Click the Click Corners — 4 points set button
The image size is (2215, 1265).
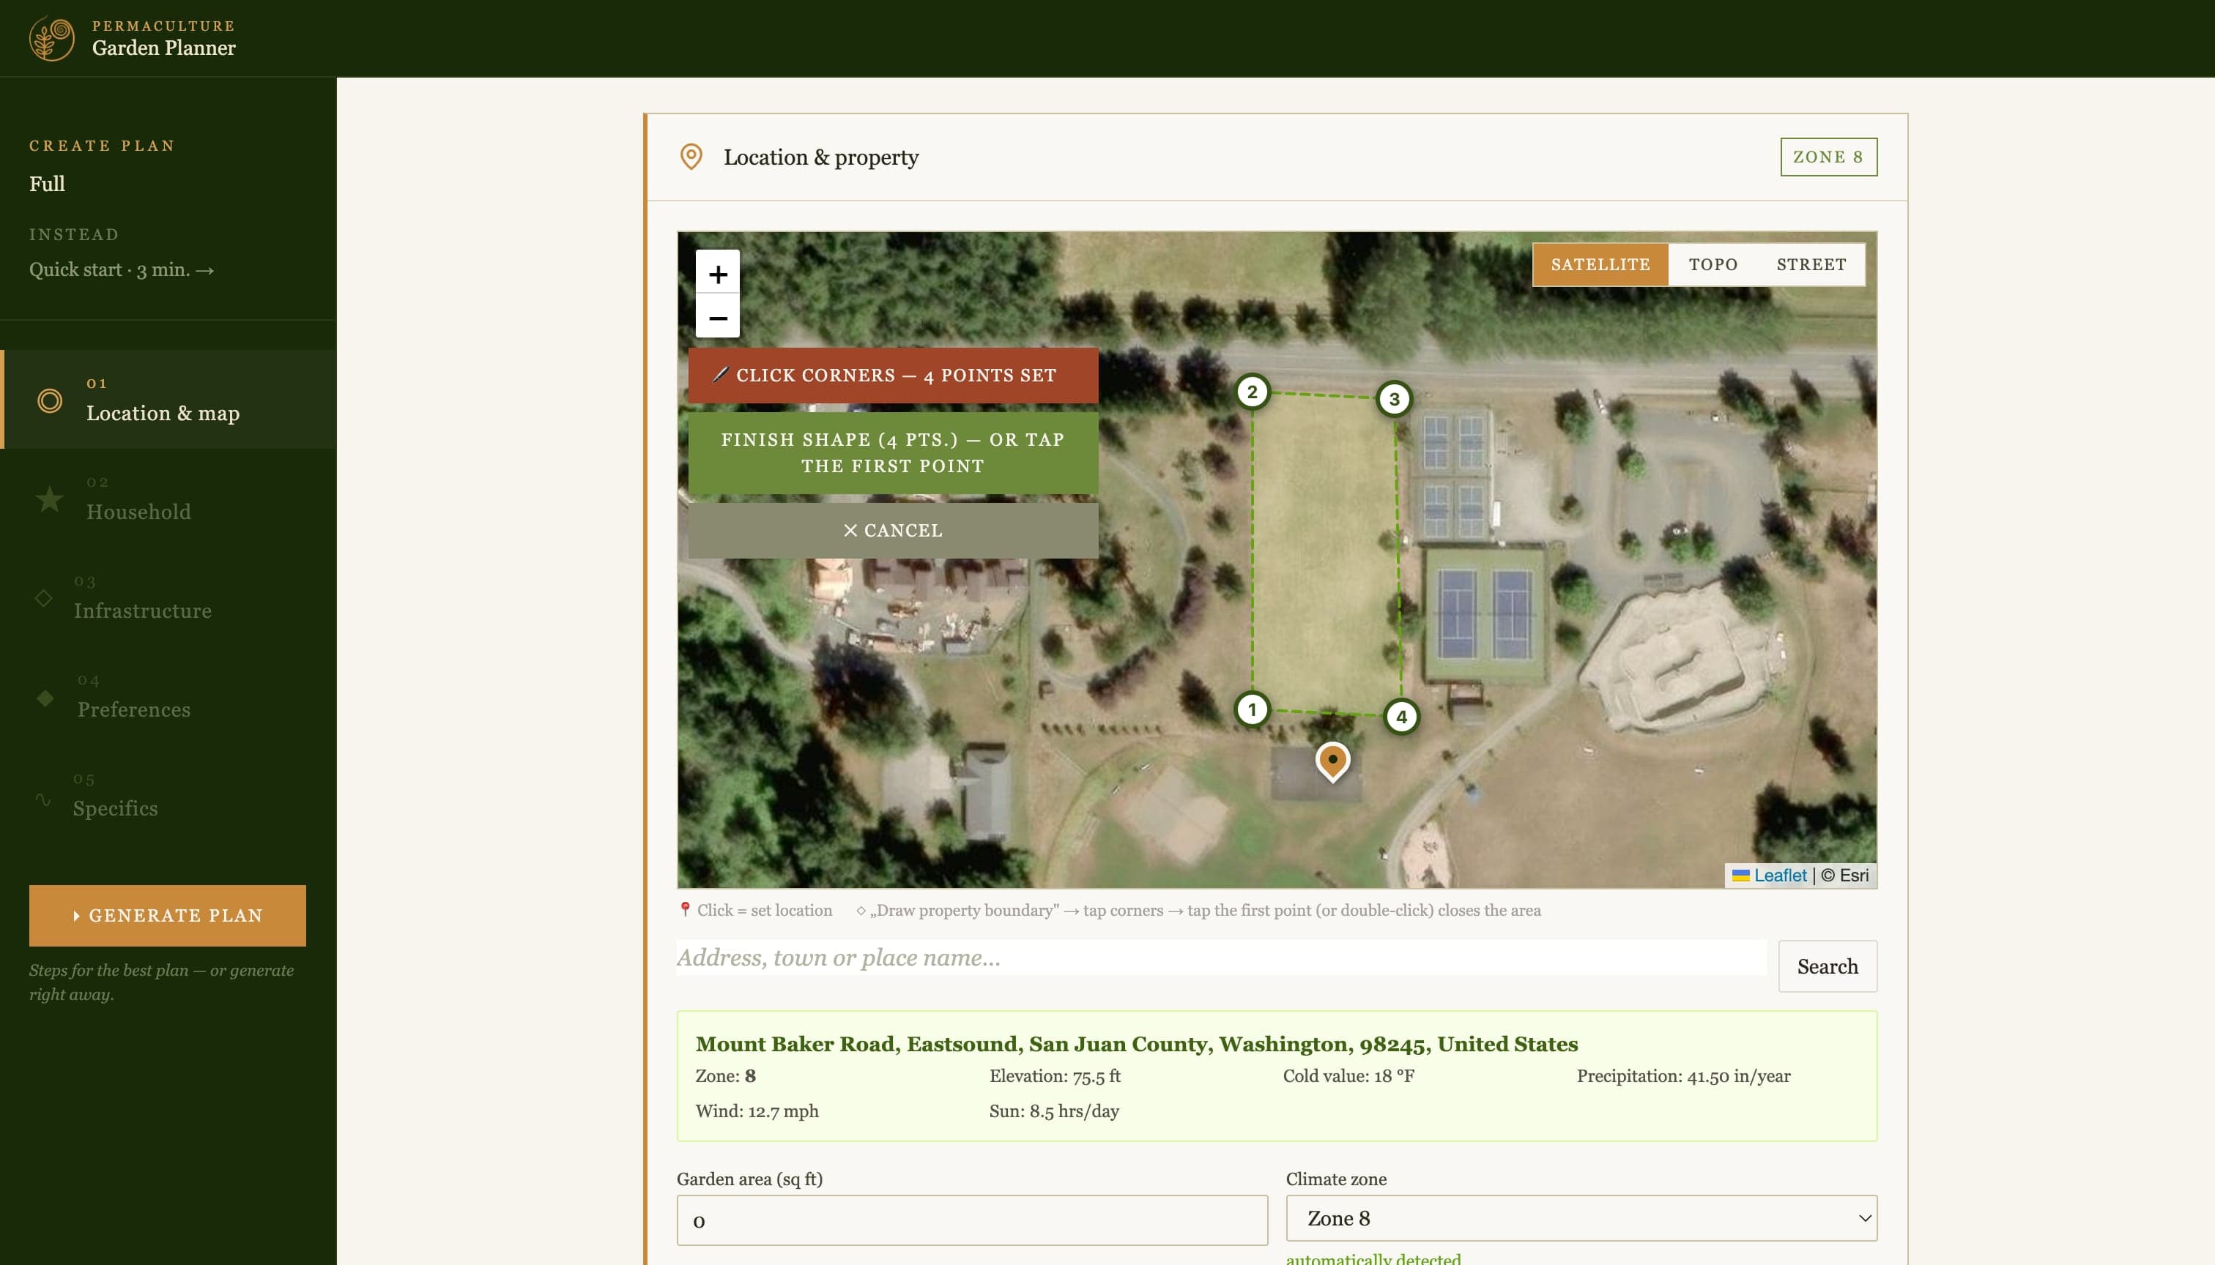[893, 376]
